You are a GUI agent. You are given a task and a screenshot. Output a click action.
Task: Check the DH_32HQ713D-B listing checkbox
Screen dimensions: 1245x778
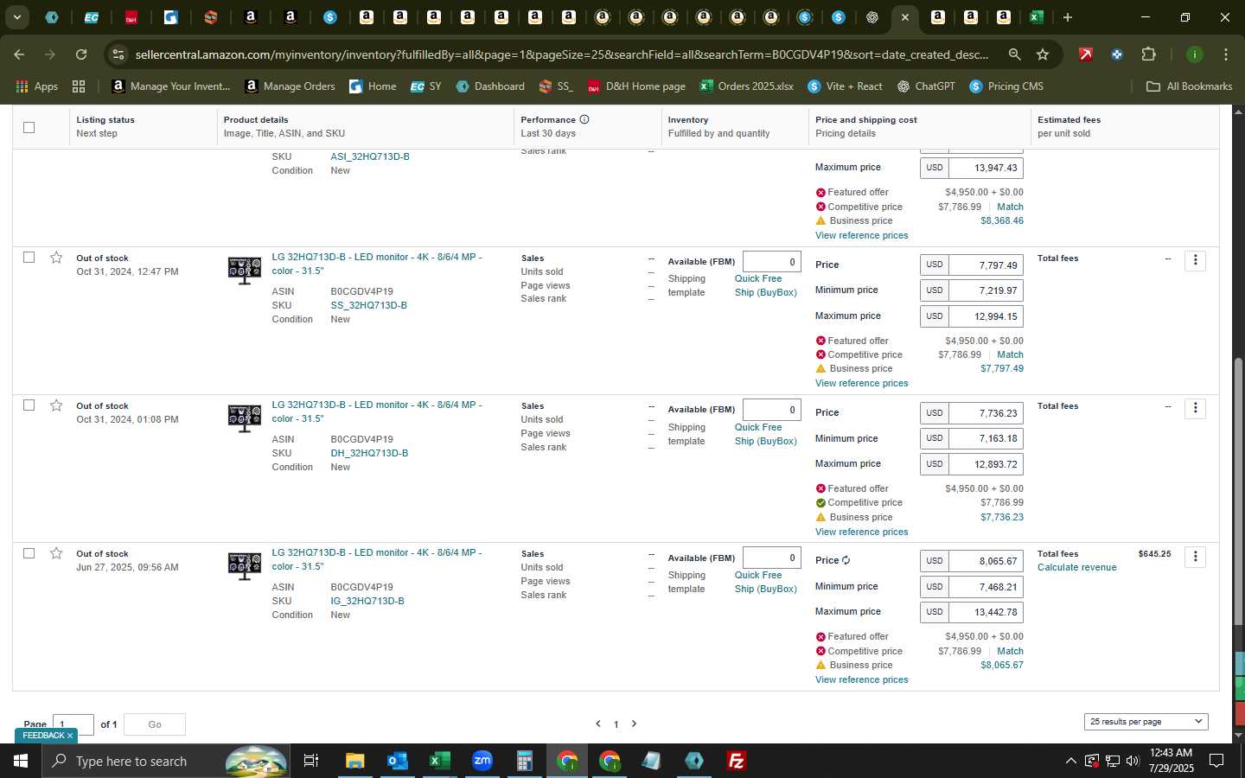coord(29,405)
